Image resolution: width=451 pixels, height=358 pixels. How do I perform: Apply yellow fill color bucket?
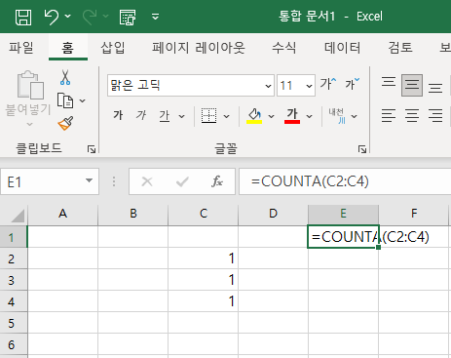[254, 116]
